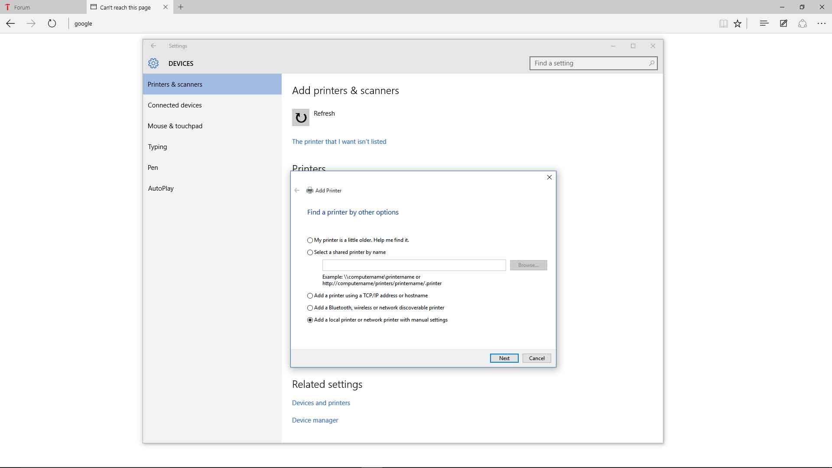Click the browser back arrow

11,23
